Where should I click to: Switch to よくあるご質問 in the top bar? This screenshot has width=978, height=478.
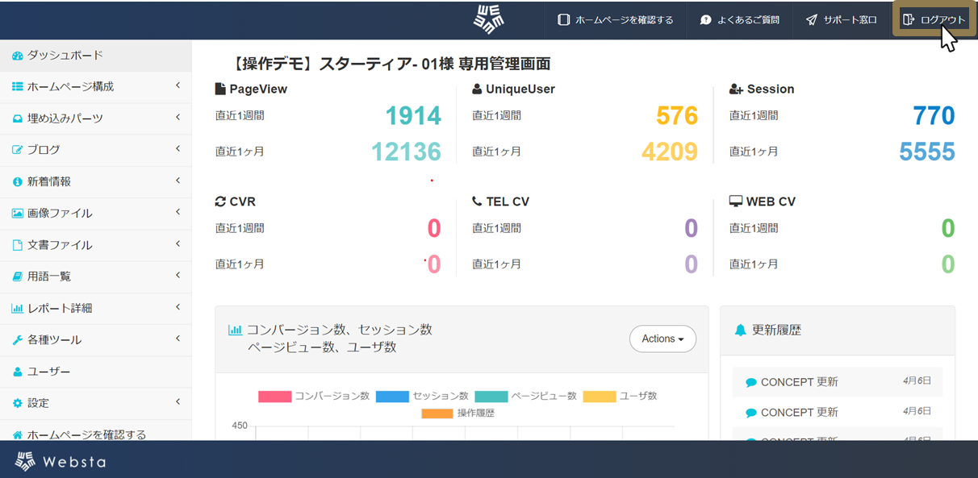coord(738,19)
